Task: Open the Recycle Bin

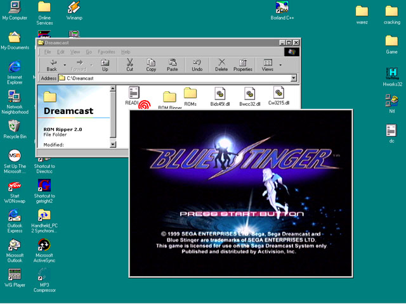Action: click(15, 129)
